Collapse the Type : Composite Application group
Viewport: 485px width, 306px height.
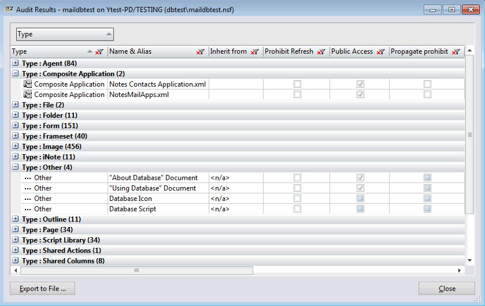(x=16, y=74)
